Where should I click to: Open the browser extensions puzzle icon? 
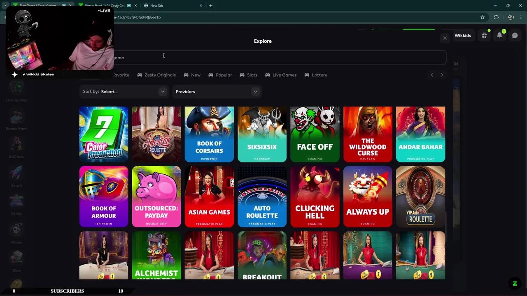coord(496,17)
